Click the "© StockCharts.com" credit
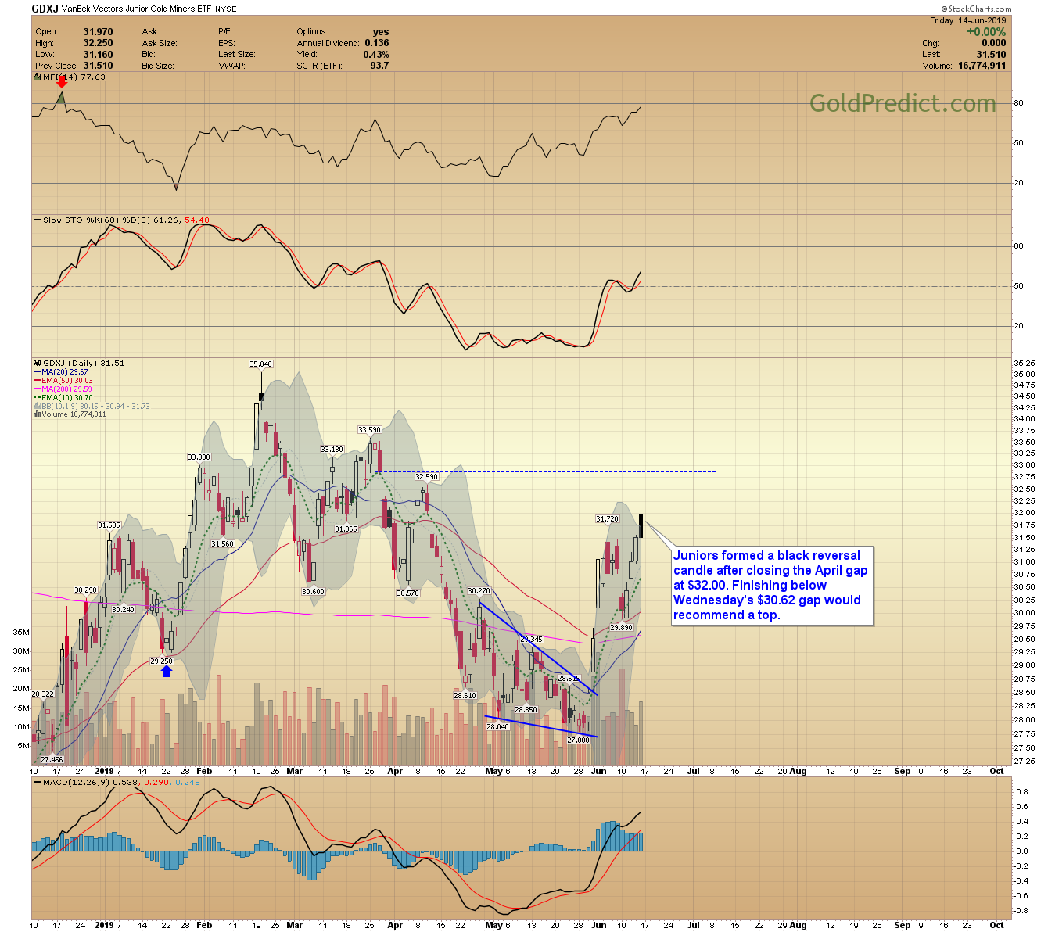 (975, 9)
